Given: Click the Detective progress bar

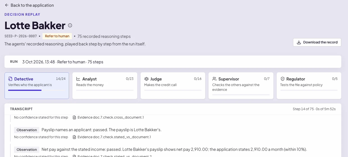Looking at the screenshot, I should tap(37, 90).
